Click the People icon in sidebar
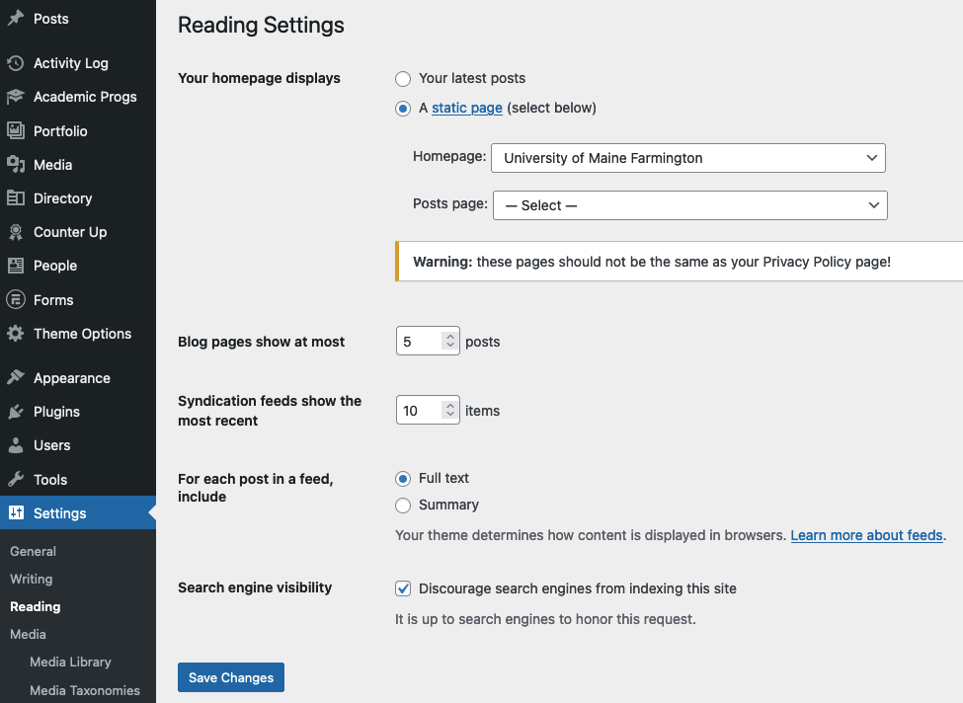The image size is (963, 703). click(16, 266)
